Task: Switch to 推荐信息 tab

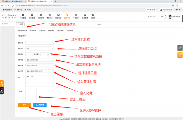Action: point(60,30)
